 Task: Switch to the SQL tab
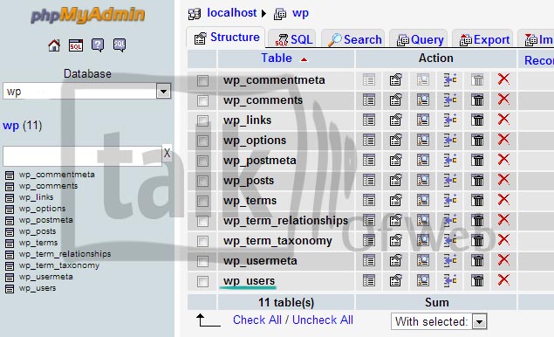[292, 39]
